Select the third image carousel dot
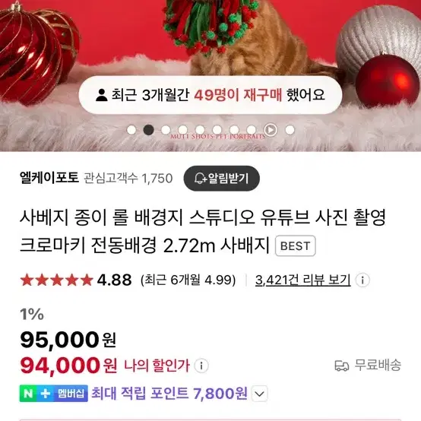 pyautogui.click(x=166, y=130)
